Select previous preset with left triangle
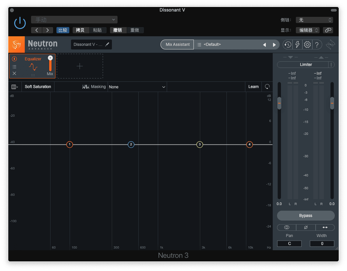 point(264,45)
